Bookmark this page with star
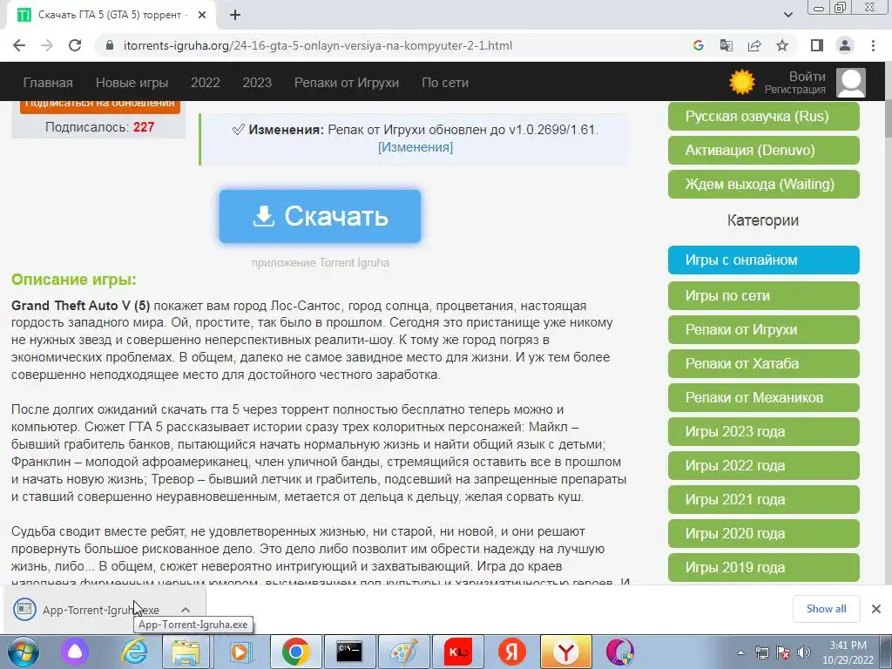Viewport: 892px width, 669px height. coord(782,45)
